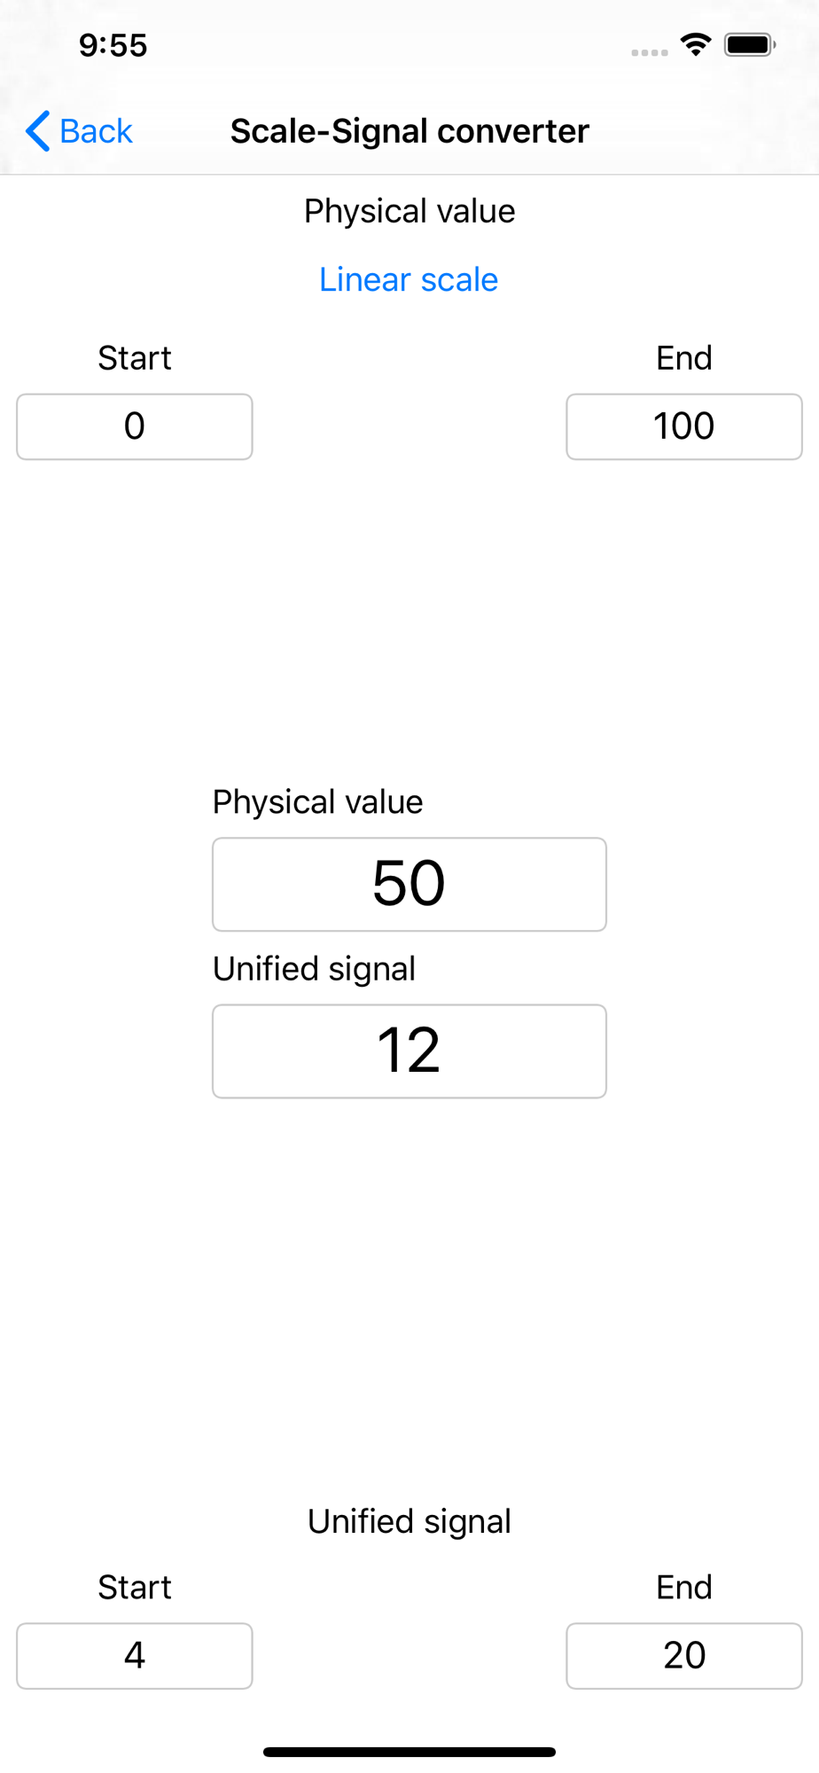The image size is (819, 1773).
Task: Tap the battery indicator icon
Action: point(750,44)
